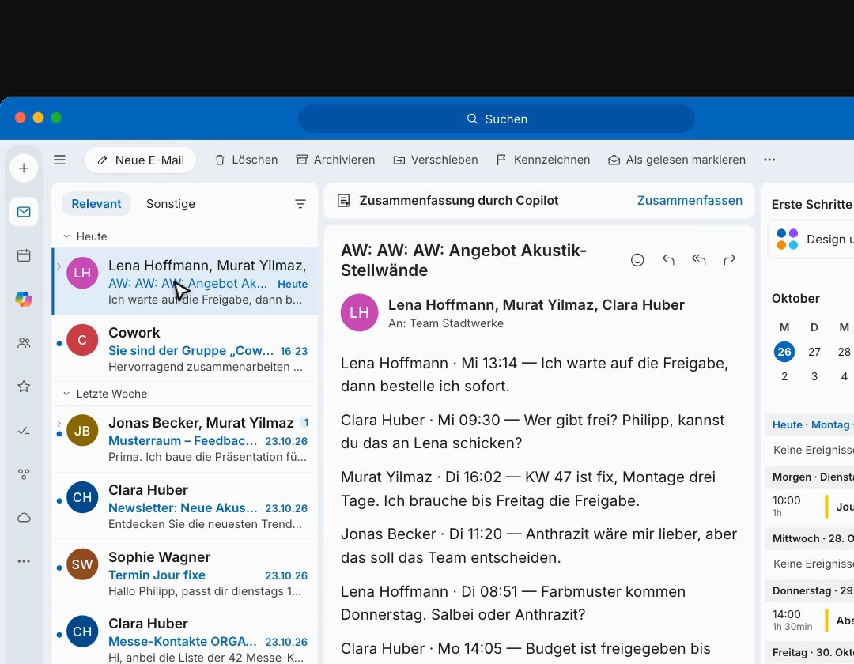Collapse the Letzte Woche group
This screenshot has height=664, width=854.
pyautogui.click(x=66, y=394)
